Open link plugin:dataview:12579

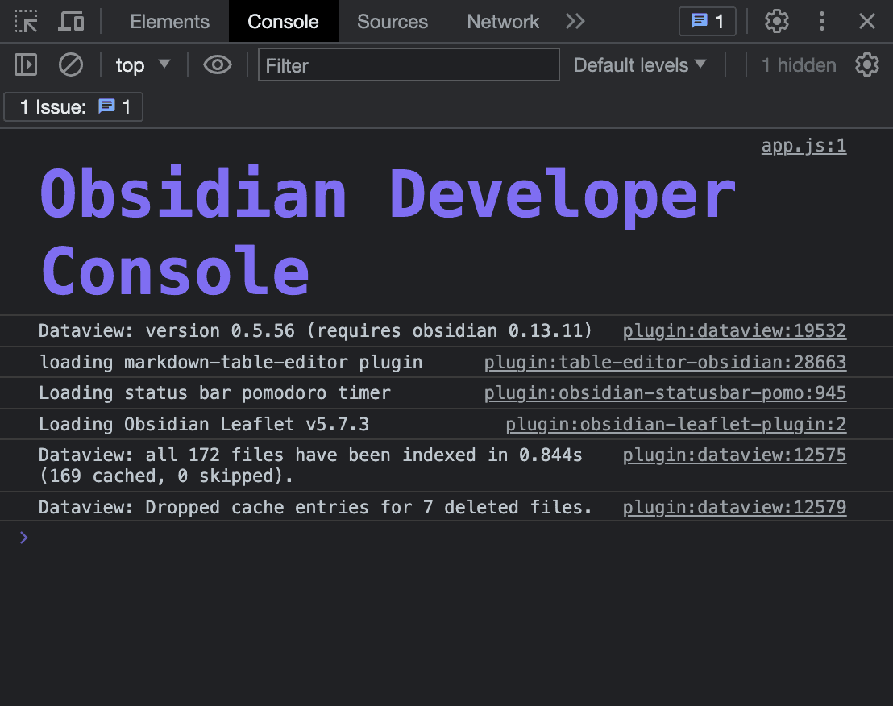click(x=734, y=507)
